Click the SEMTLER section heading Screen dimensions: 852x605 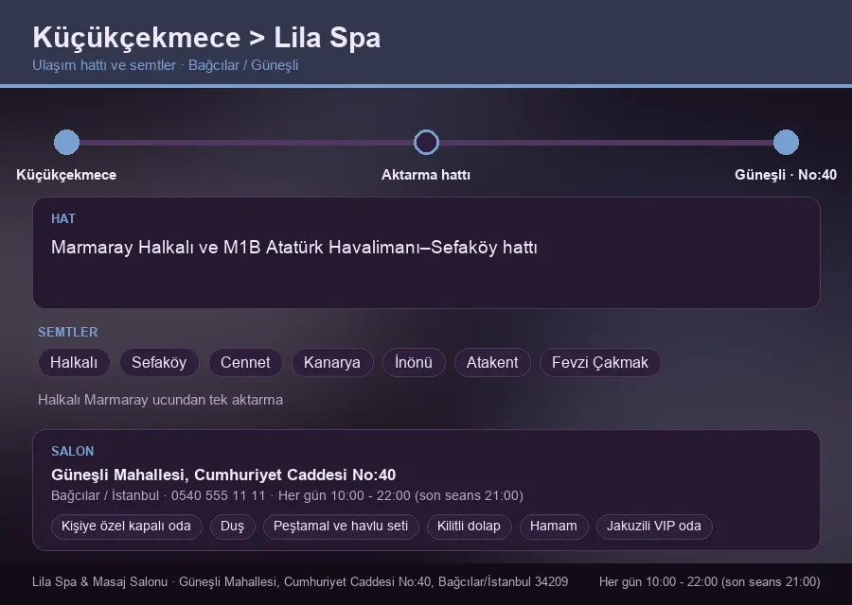68,332
